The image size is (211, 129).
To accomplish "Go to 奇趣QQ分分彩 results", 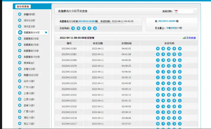I will pos(31,75).
